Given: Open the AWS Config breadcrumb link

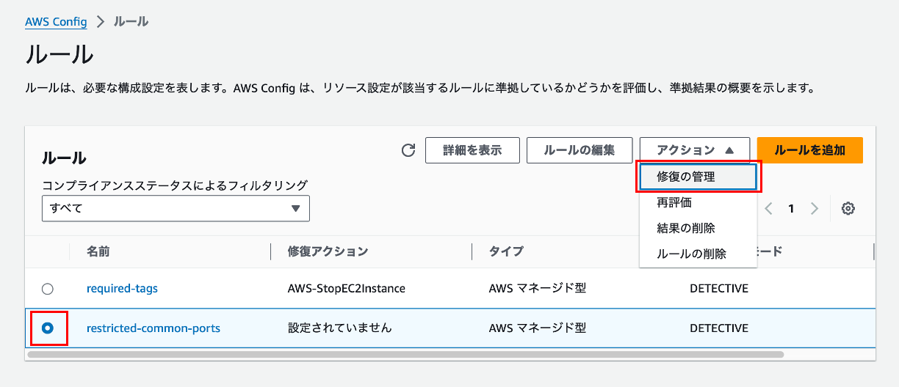Looking at the screenshot, I should click(x=56, y=22).
